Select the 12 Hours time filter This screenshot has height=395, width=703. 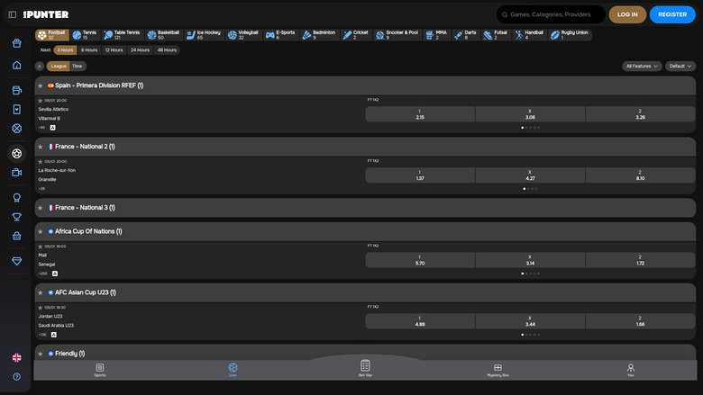pos(114,50)
